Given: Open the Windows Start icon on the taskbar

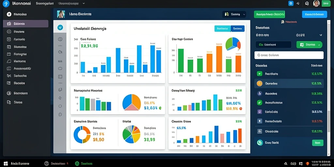Looking at the screenshot, I should [x=6, y=164].
